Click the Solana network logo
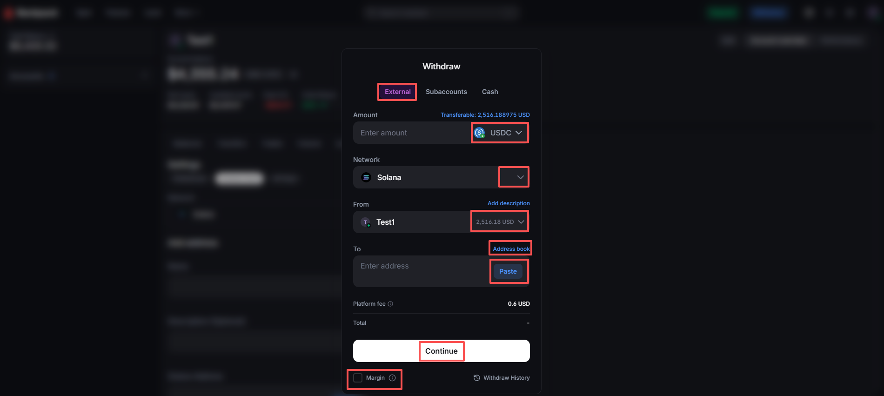The image size is (884, 396). [366, 177]
